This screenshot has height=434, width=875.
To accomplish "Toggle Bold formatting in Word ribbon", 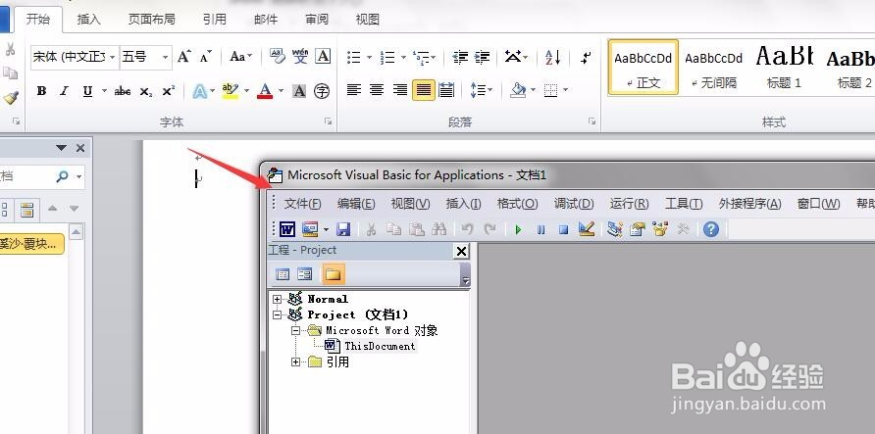I will click(x=41, y=91).
